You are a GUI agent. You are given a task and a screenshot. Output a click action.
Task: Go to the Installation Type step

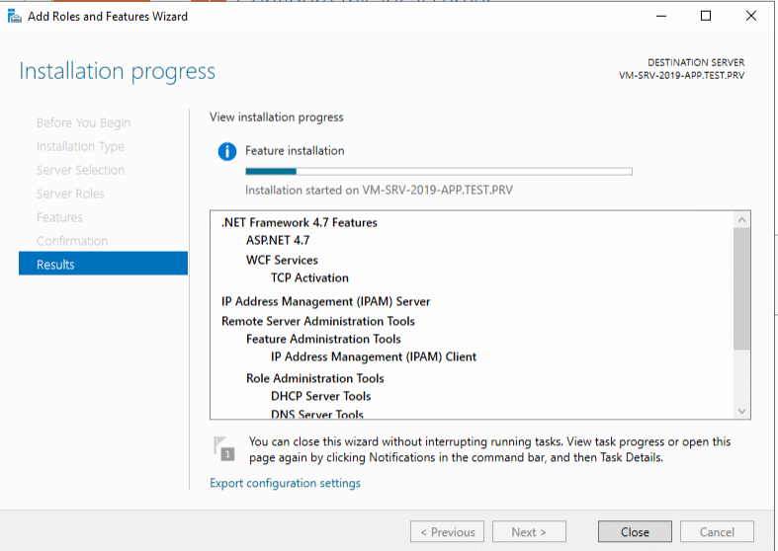[80, 146]
